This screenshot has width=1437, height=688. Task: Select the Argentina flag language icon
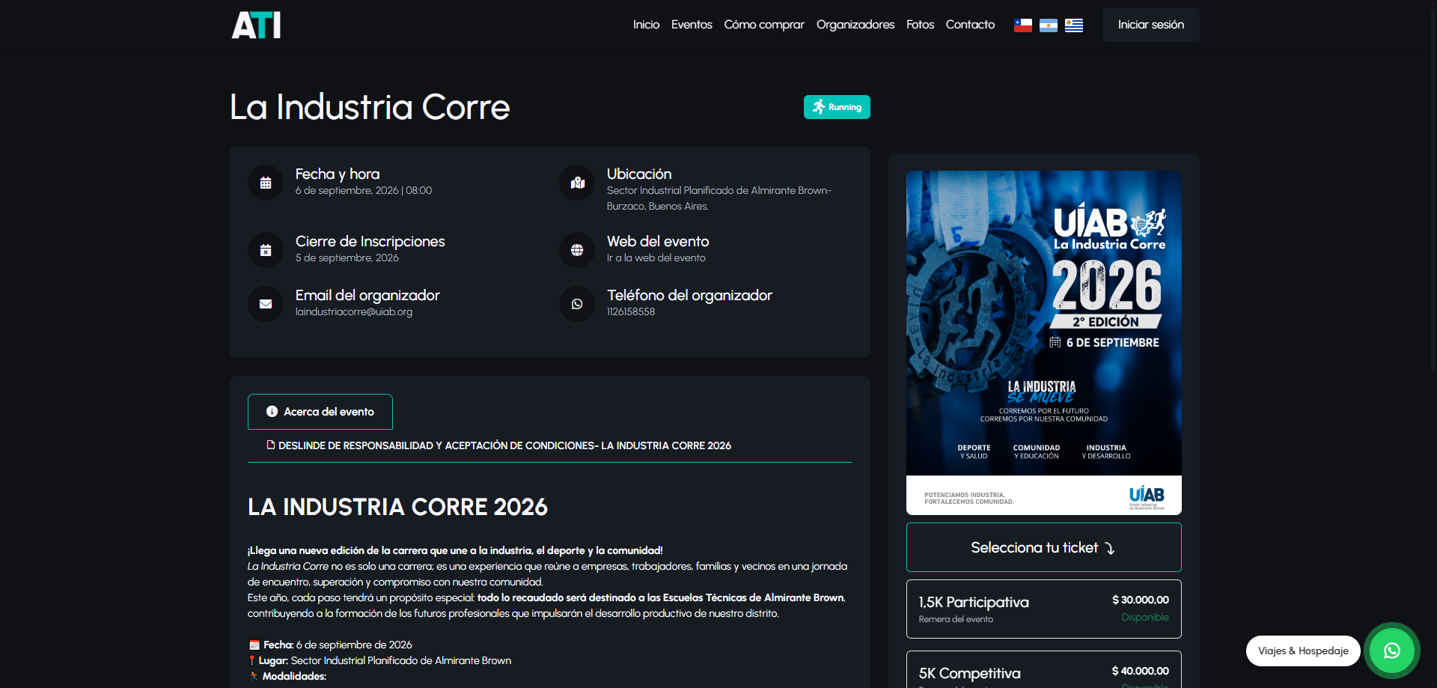pos(1049,25)
